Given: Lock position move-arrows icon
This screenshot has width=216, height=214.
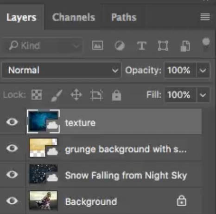Looking at the screenshot, I should pyautogui.click(x=76, y=94).
